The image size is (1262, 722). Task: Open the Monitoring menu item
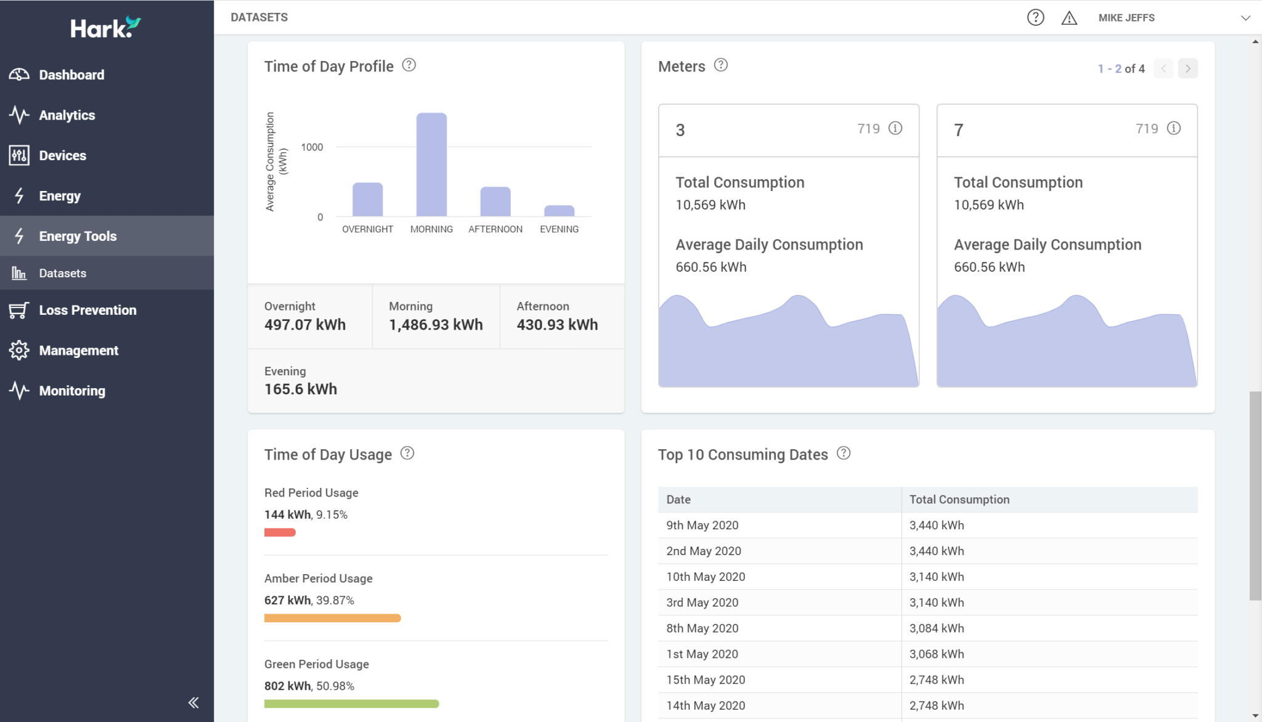107,391
